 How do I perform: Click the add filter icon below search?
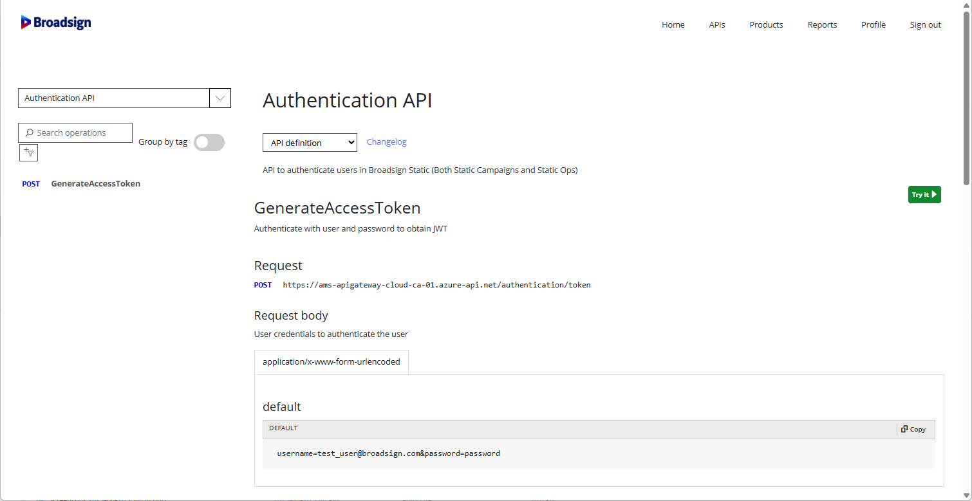pos(29,152)
